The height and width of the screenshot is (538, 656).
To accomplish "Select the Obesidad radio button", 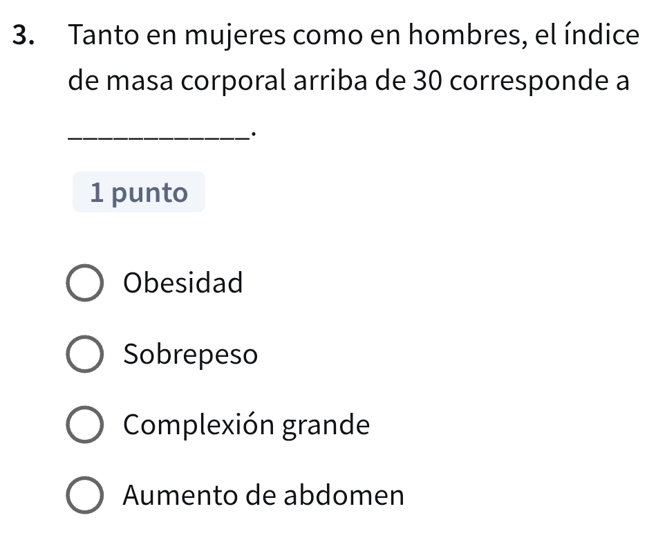I will (84, 284).
